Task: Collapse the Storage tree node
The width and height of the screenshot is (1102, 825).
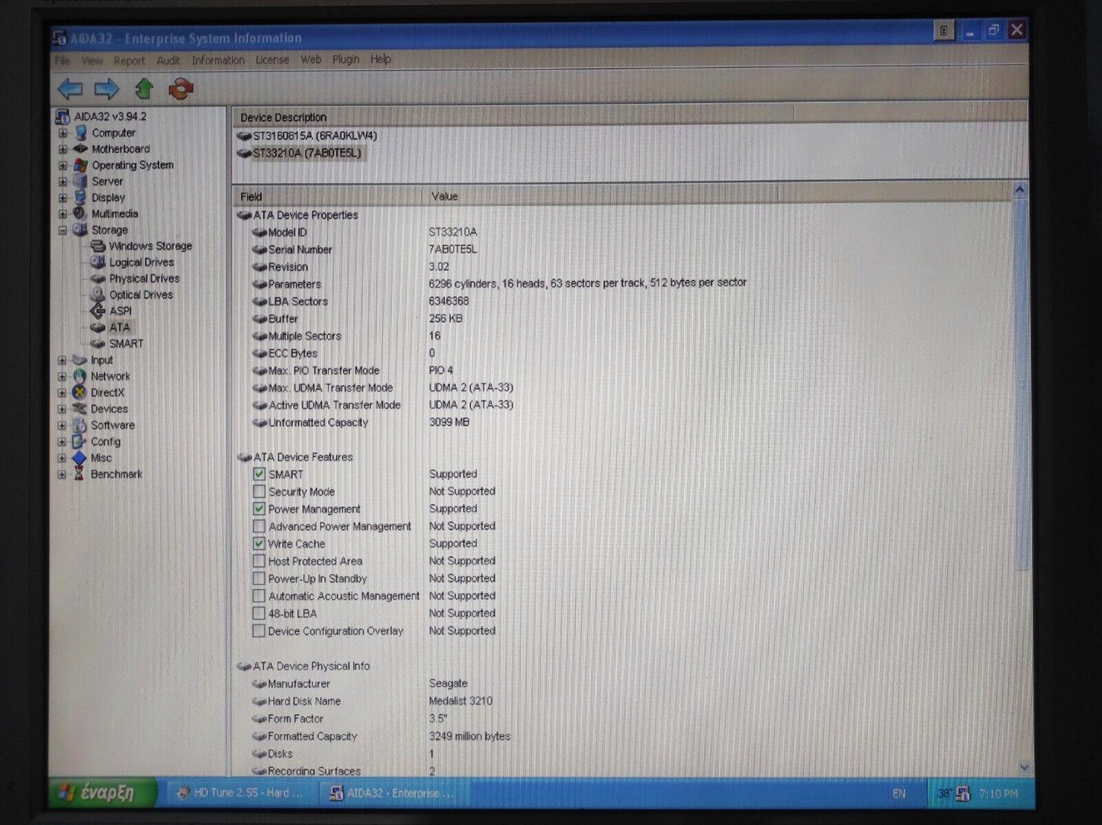Action: click(63, 230)
